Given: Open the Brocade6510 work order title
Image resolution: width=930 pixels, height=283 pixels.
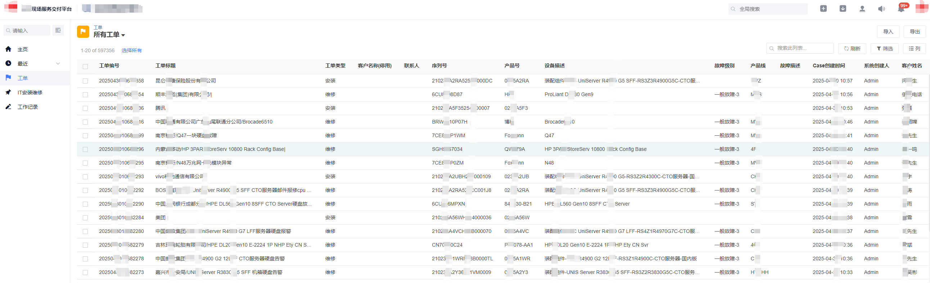Looking at the screenshot, I should pos(214,122).
